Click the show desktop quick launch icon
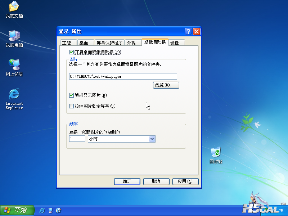Viewport: 288px width, 216px height. tap(50, 210)
